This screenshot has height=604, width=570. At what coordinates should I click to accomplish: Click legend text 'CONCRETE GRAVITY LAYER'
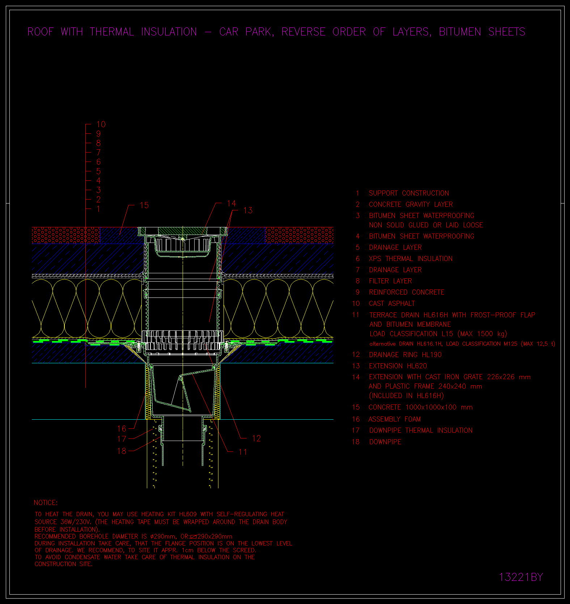point(411,204)
